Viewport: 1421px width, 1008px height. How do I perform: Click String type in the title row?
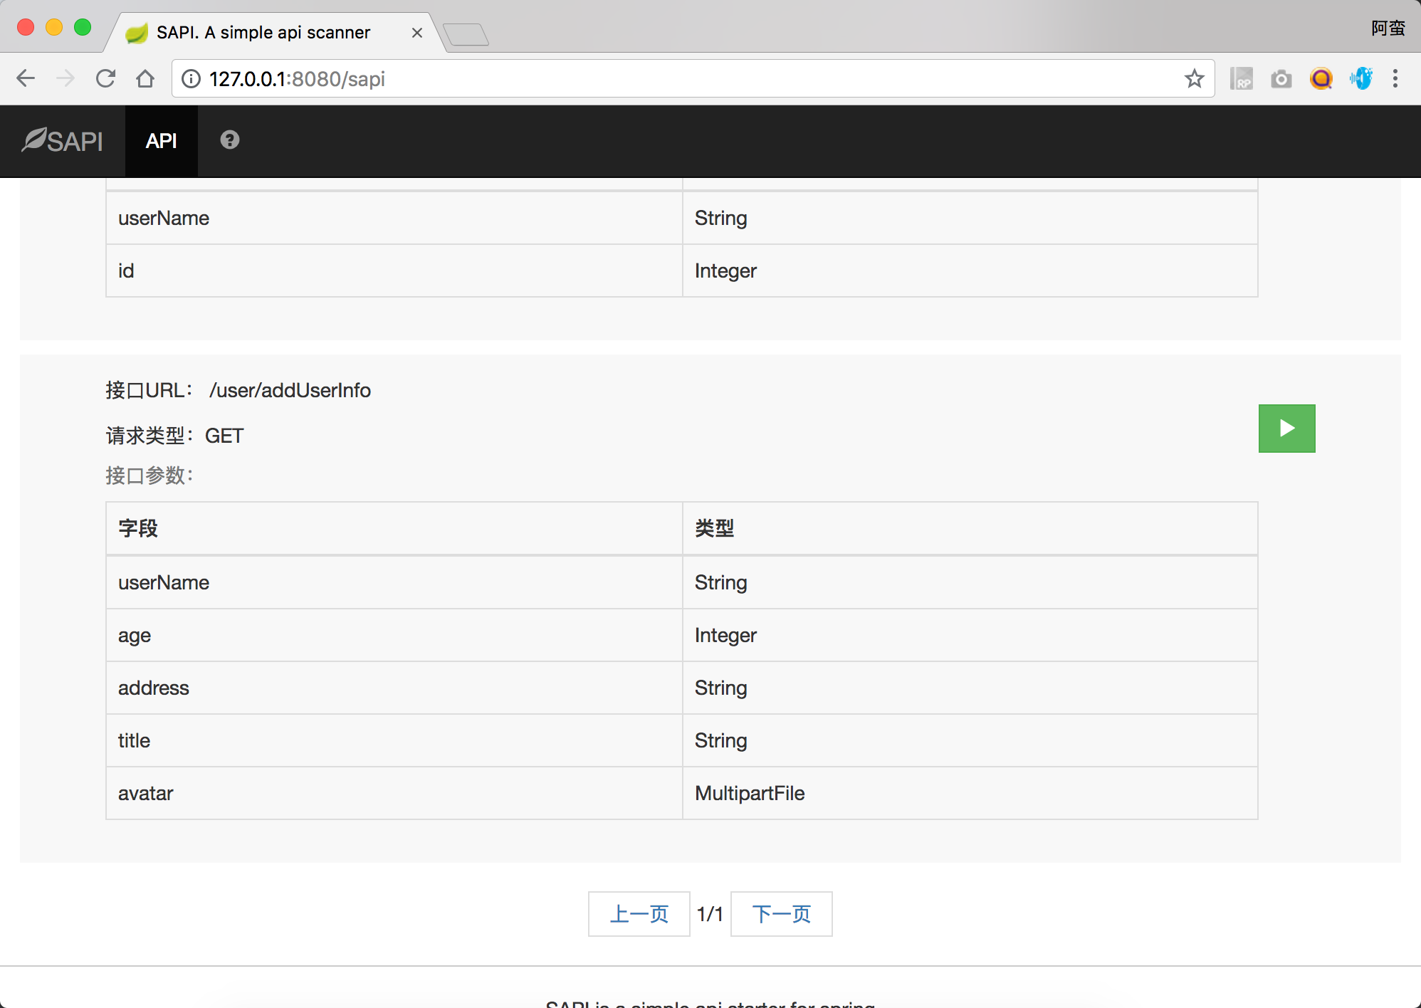(x=970, y=740)
